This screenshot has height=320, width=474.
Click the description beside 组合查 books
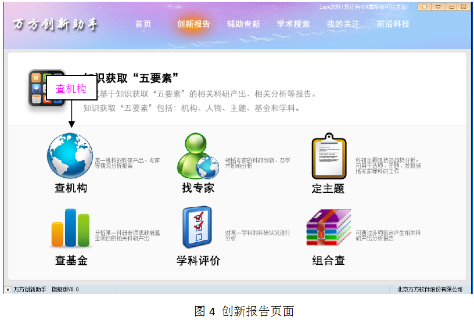coord(388,235)
